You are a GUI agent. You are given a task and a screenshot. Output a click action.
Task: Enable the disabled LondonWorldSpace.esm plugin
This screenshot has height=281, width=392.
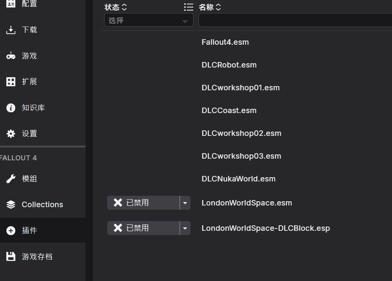[143, 203]
